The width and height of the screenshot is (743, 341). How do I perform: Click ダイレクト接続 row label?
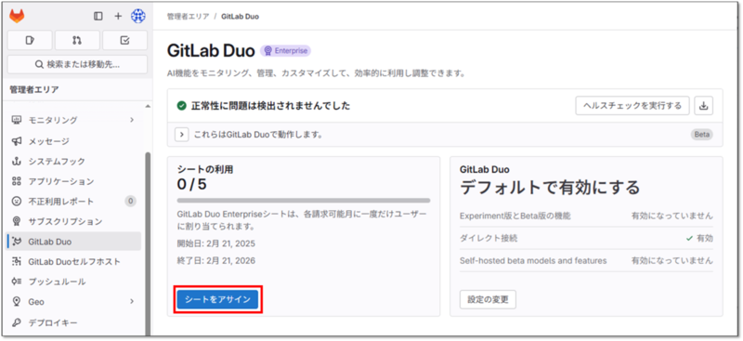[489, 238]
